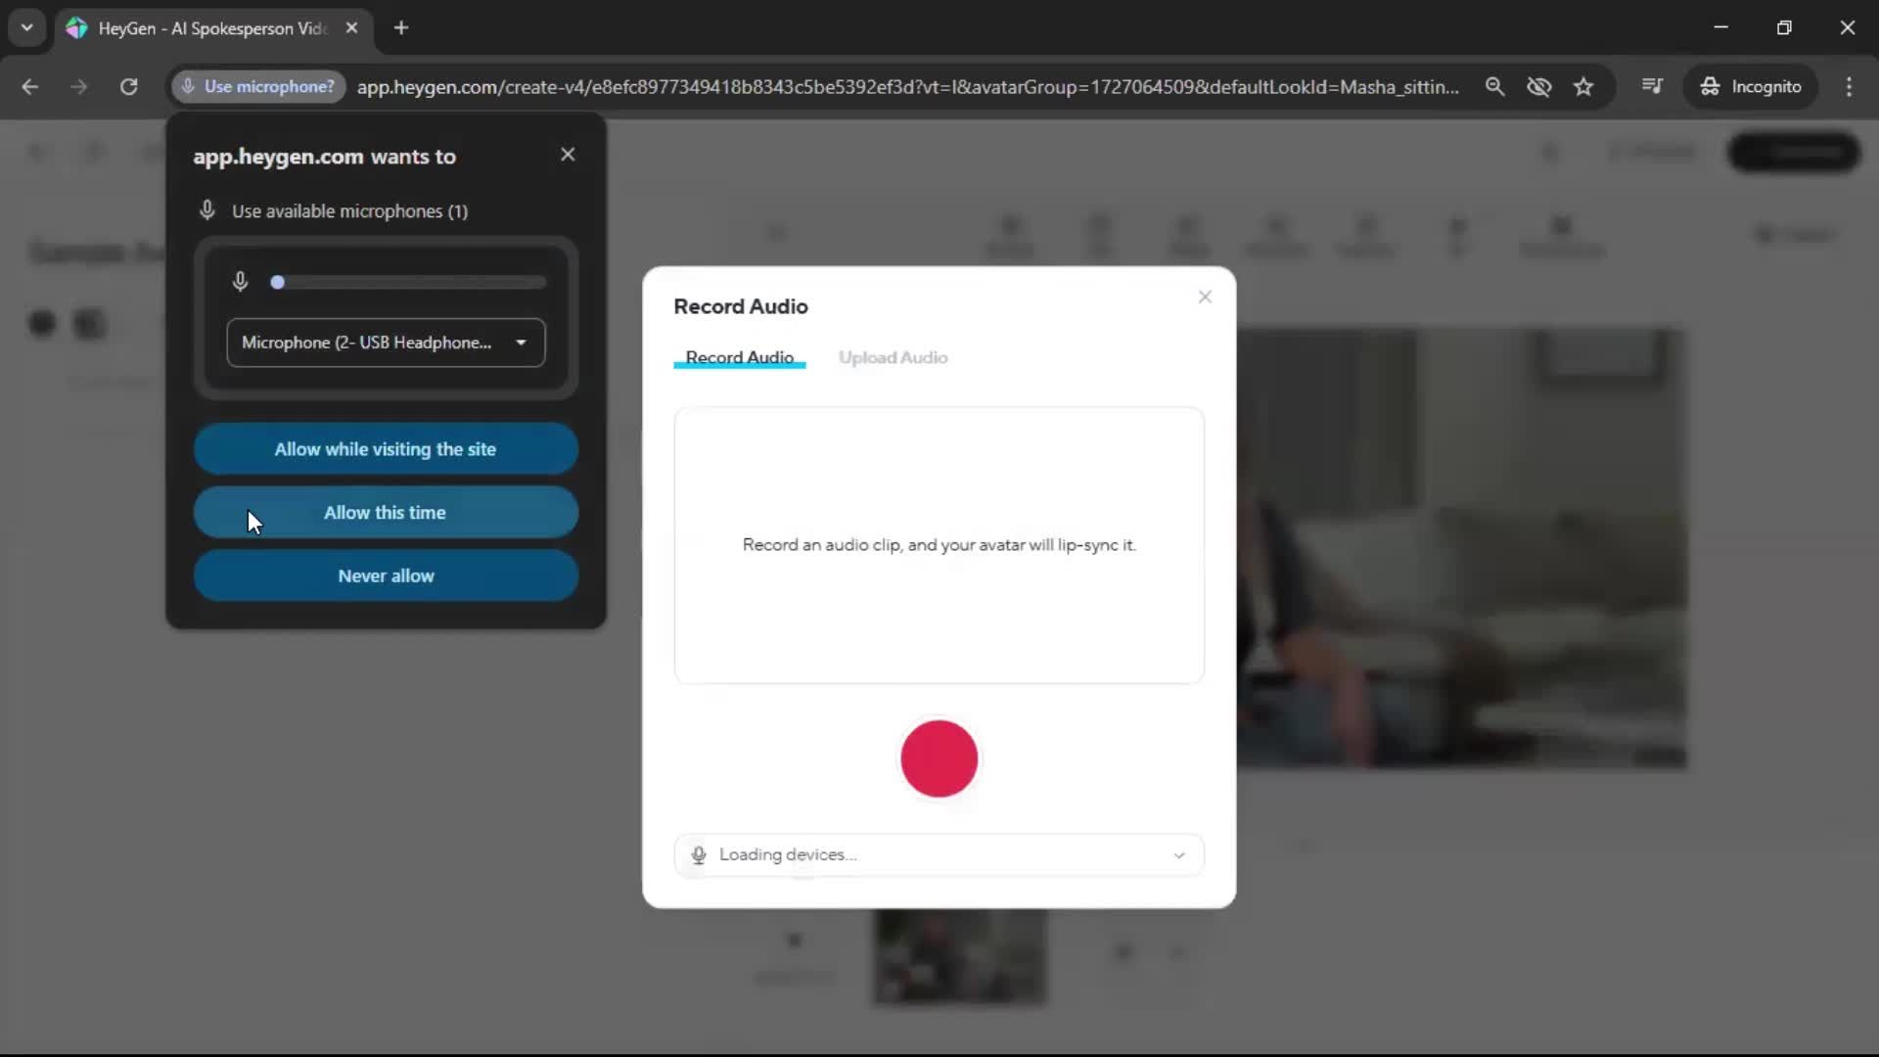Screen dimensions: 1879x1057
Task: Close the Record Audio dialog
Action: [x=1205, y=297]
